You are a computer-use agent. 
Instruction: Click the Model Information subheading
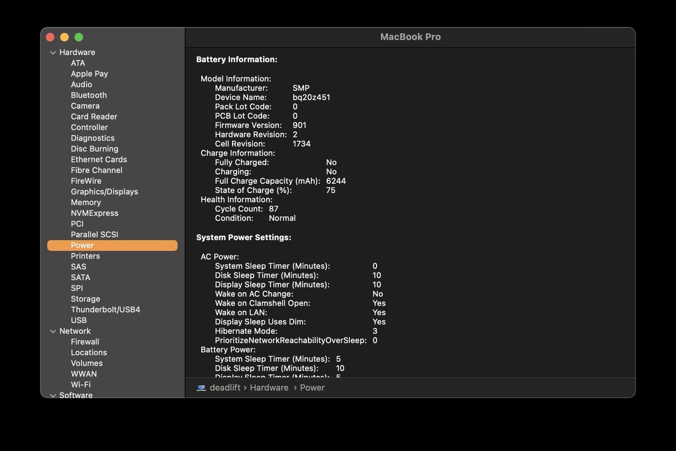coord(236,79)
